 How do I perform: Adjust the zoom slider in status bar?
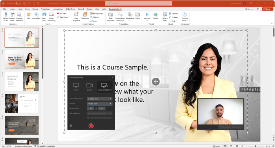255,146
